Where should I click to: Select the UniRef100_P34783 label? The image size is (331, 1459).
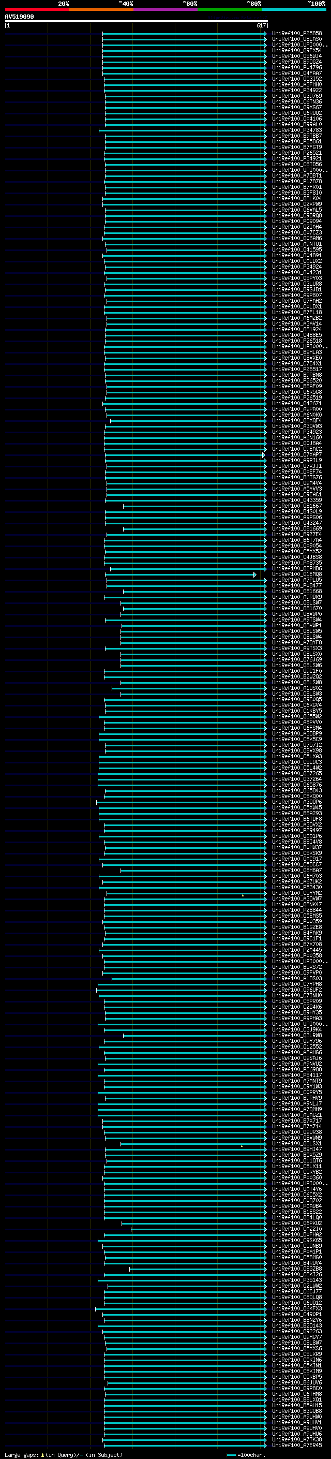point(297,130)
